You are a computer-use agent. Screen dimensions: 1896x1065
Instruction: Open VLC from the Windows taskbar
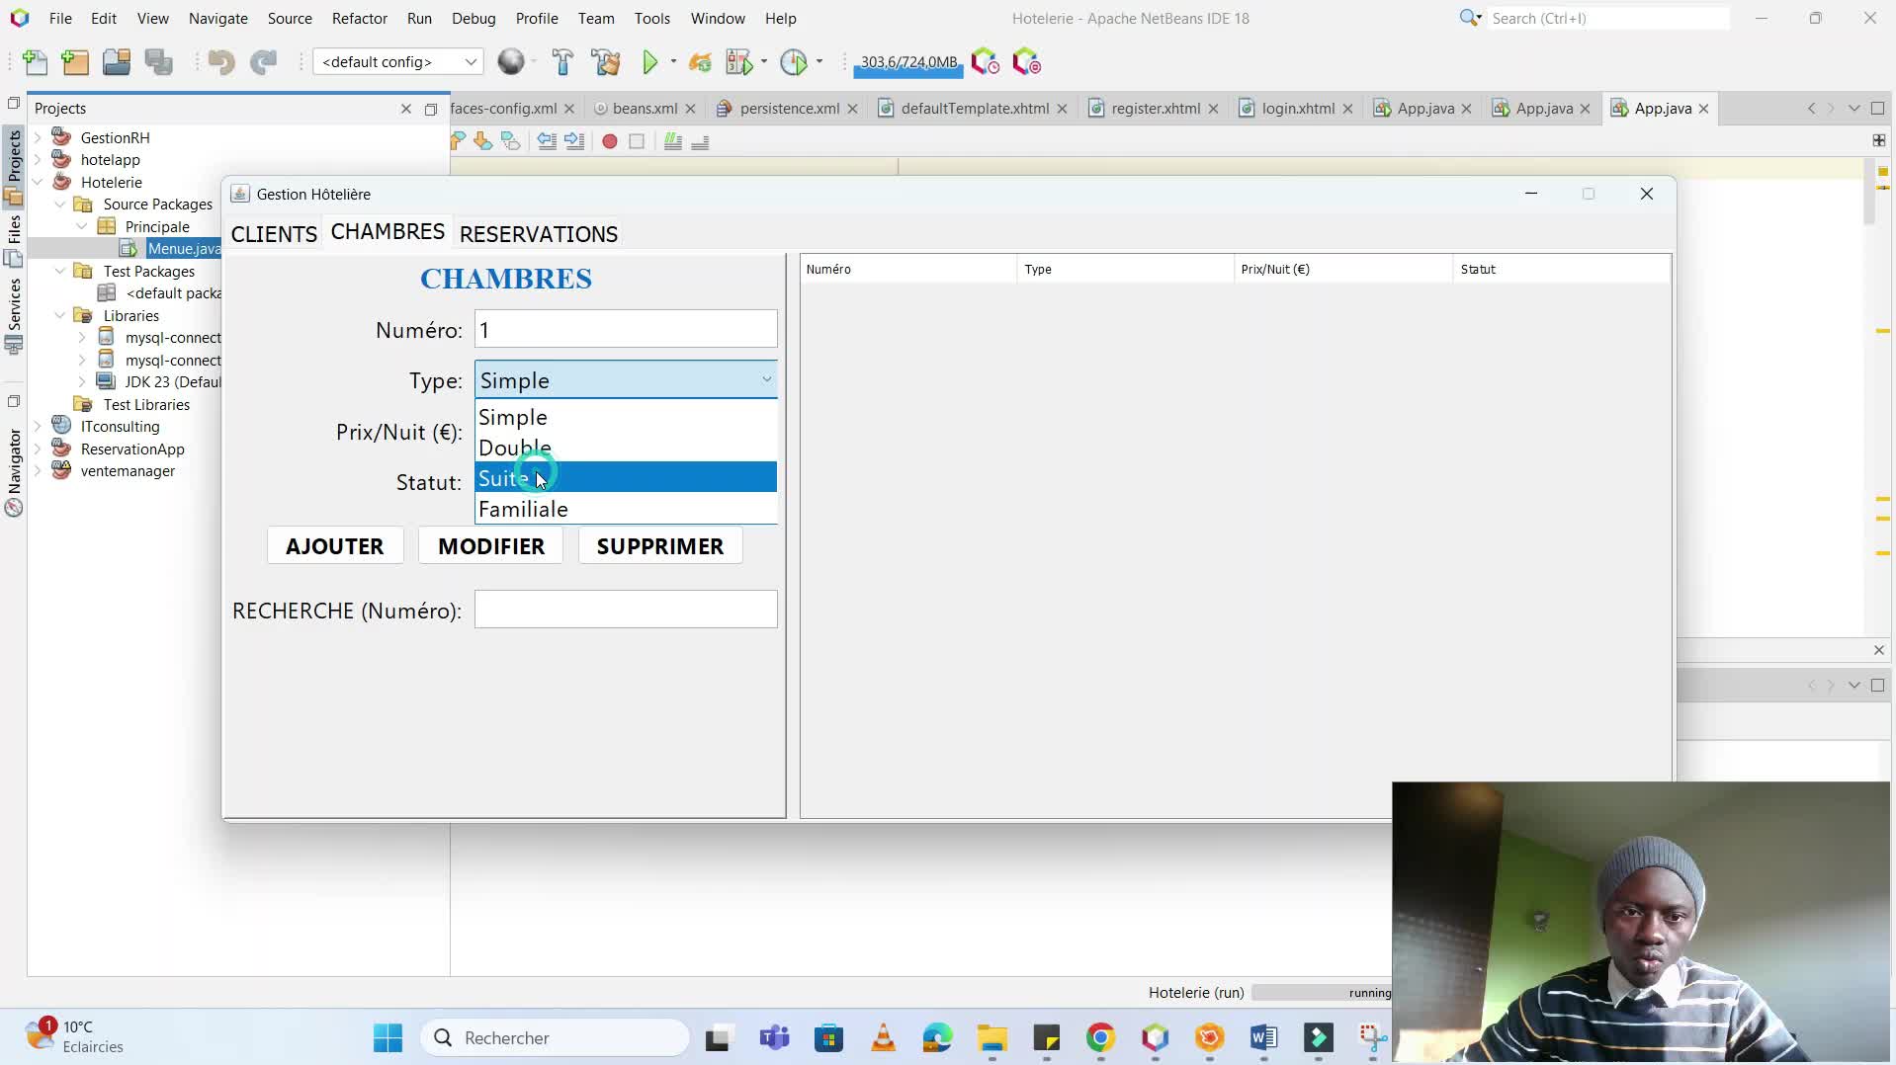[x=883, y=1037]
